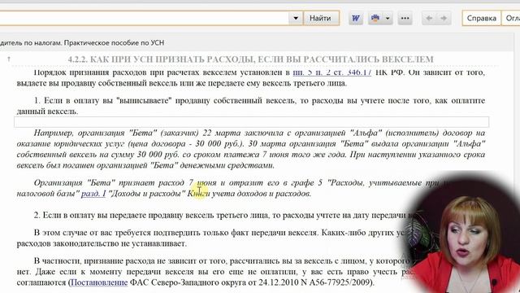
Task: Click the presenter webcam video overlay
Action: pyautogui.click(x=461, y=233)
